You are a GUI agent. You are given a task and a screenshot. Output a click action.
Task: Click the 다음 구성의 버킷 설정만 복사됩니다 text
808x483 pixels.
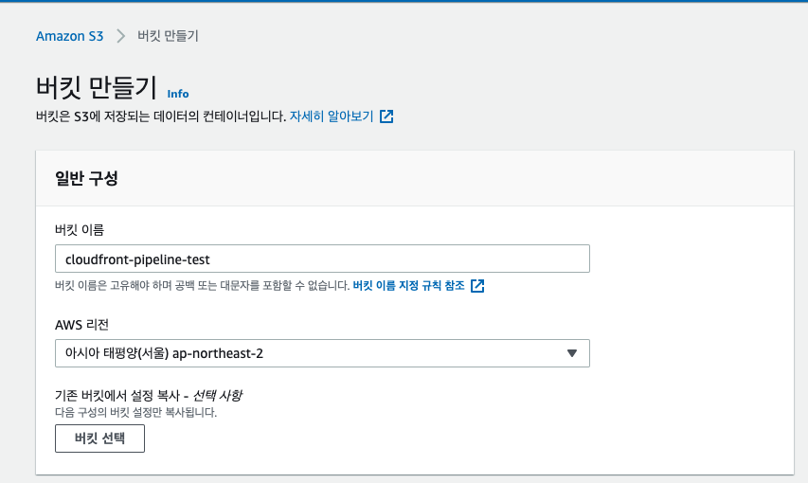[x=136, y=412]
